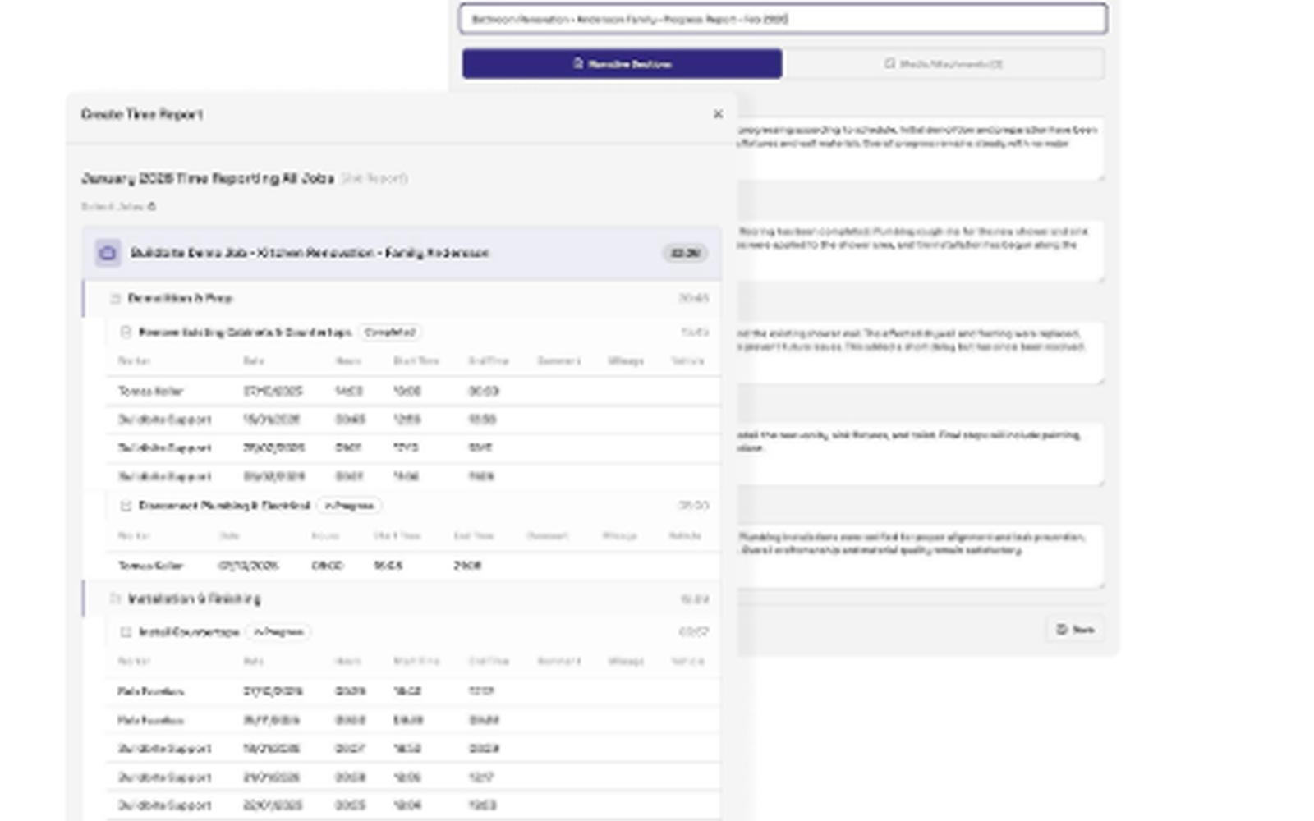Select Tomas Keller row under Disconnect Plumbing
Viewport: 1314px width, 821px height.
click(x=414, y=566)
